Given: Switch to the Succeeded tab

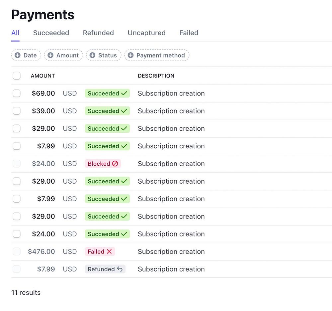Looking at the screenshot, I should tap(51, 33).
